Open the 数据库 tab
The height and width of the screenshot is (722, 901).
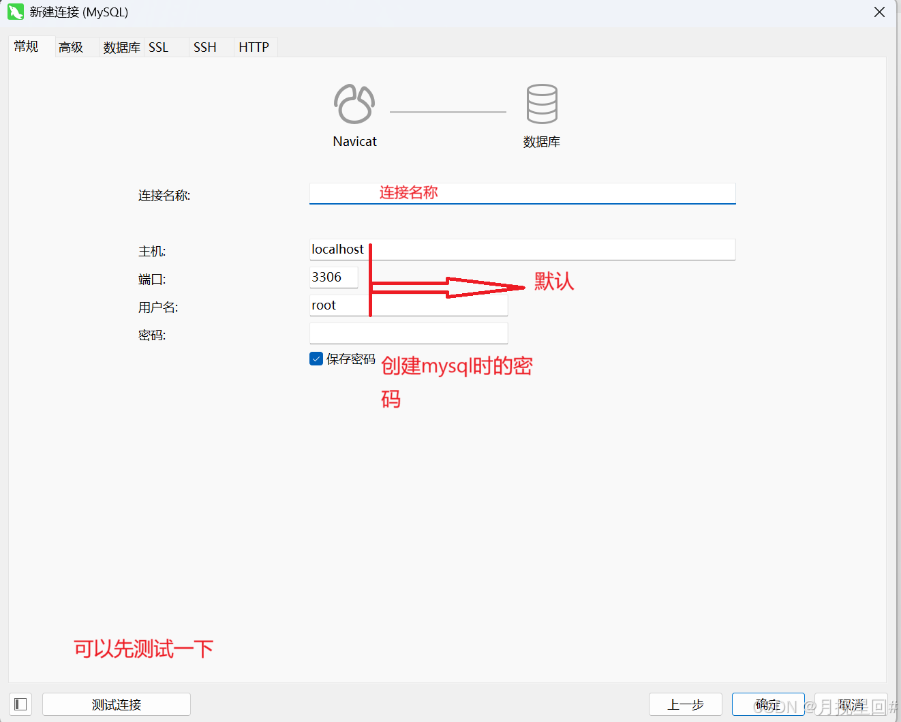click(121, 47)
